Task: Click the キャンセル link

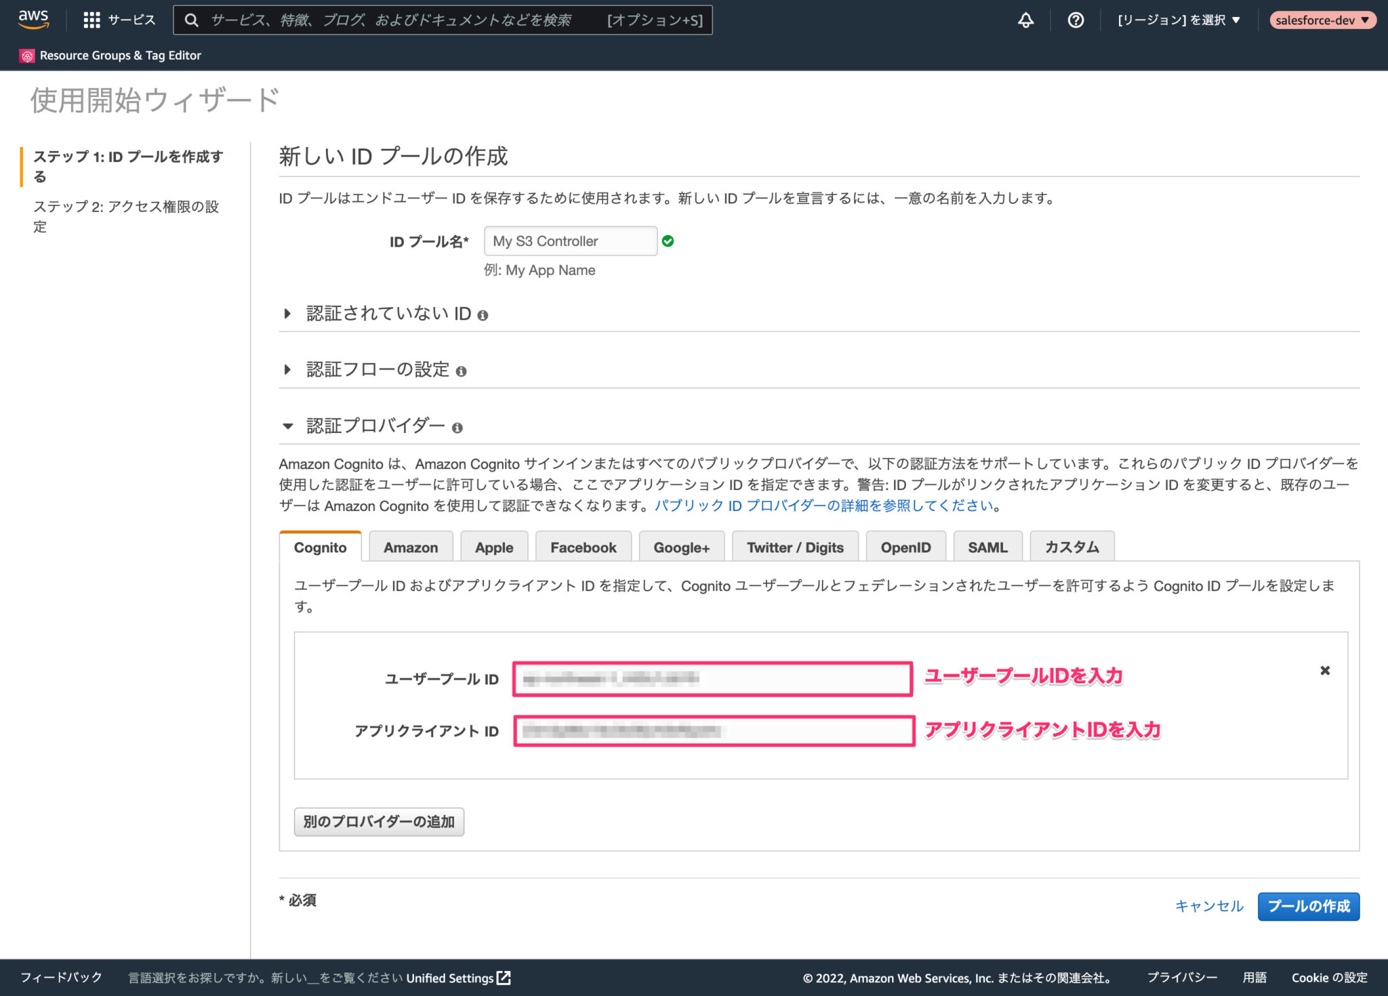Action: point(1208,906)
